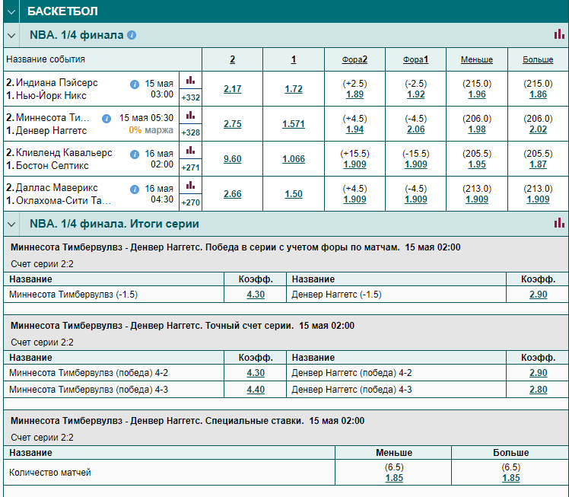
Task: Click team name Нью-Йорк Никс
Action: coord(51,96)
